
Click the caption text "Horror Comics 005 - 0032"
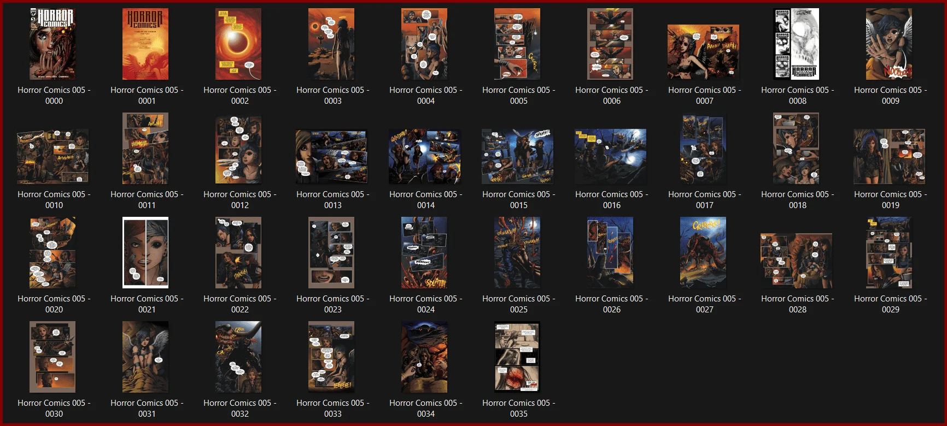[240, 409]
